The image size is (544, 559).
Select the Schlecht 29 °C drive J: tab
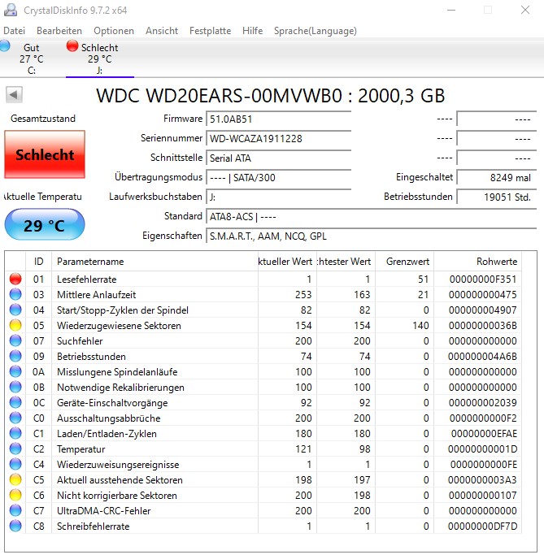tap(100, 58)
